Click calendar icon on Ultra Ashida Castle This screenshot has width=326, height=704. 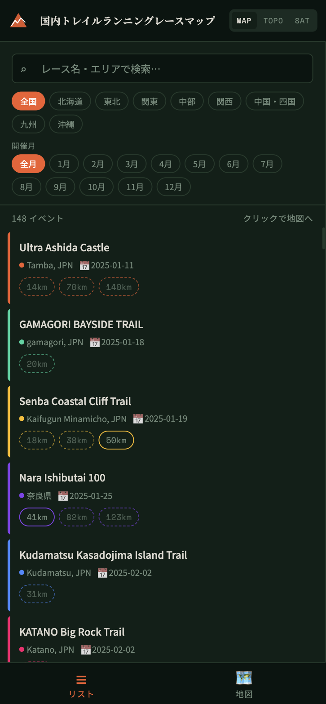84,265
